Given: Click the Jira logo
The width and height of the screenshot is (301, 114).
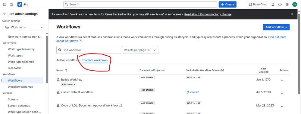Looking at the screenshot, I should point(23,4).
